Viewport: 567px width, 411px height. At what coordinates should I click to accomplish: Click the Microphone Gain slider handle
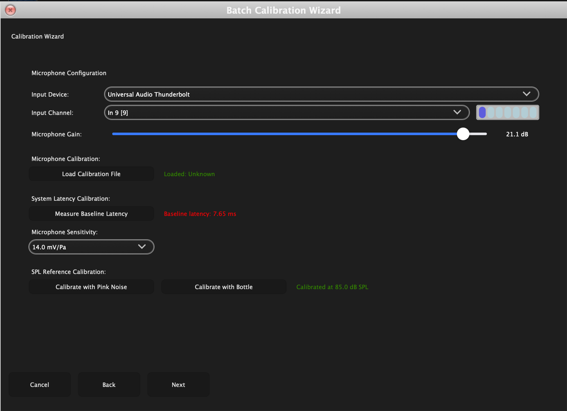pos(463,134)
